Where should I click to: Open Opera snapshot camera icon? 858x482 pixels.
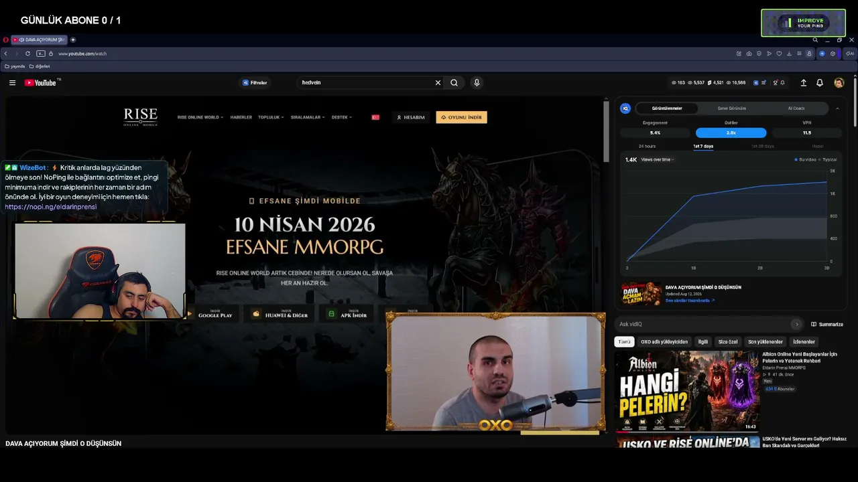point(749,54)
